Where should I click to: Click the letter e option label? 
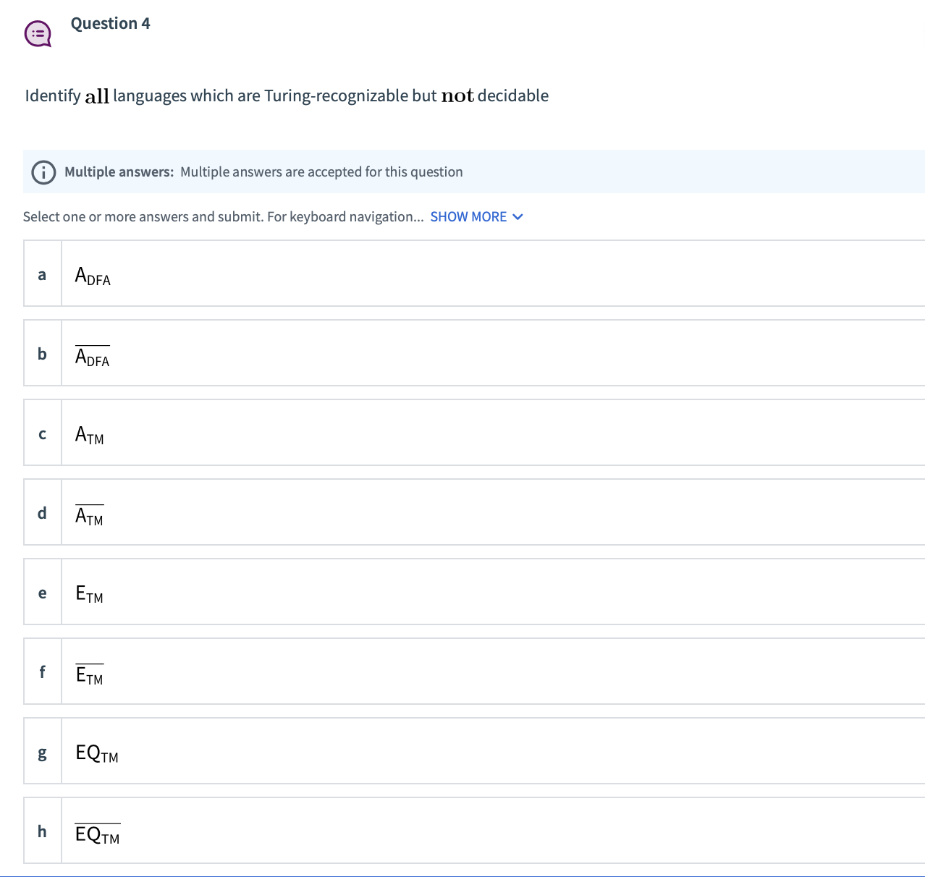pos(42,593)
